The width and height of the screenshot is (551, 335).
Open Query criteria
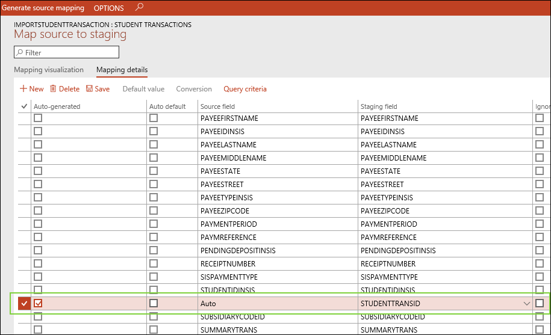[x=244, y=89]
